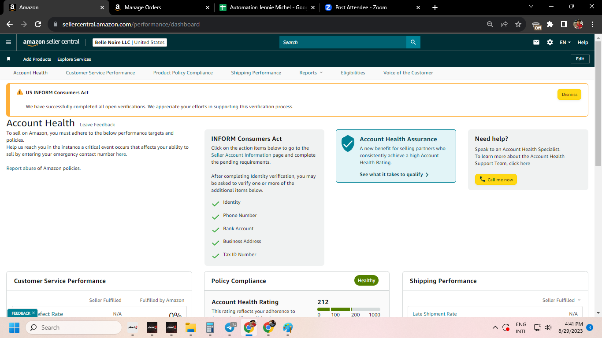Open the Product Policy Compliance tab
Image resolution: width=602 pixels, height=338 pixels.
(x=183, y=73)
